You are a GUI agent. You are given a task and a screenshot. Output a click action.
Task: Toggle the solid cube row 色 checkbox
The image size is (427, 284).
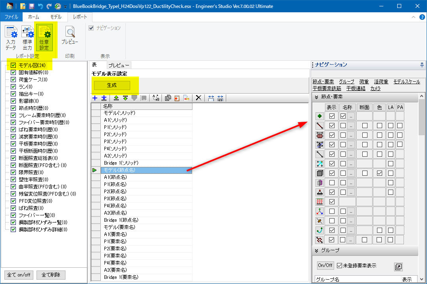(379, 173)
